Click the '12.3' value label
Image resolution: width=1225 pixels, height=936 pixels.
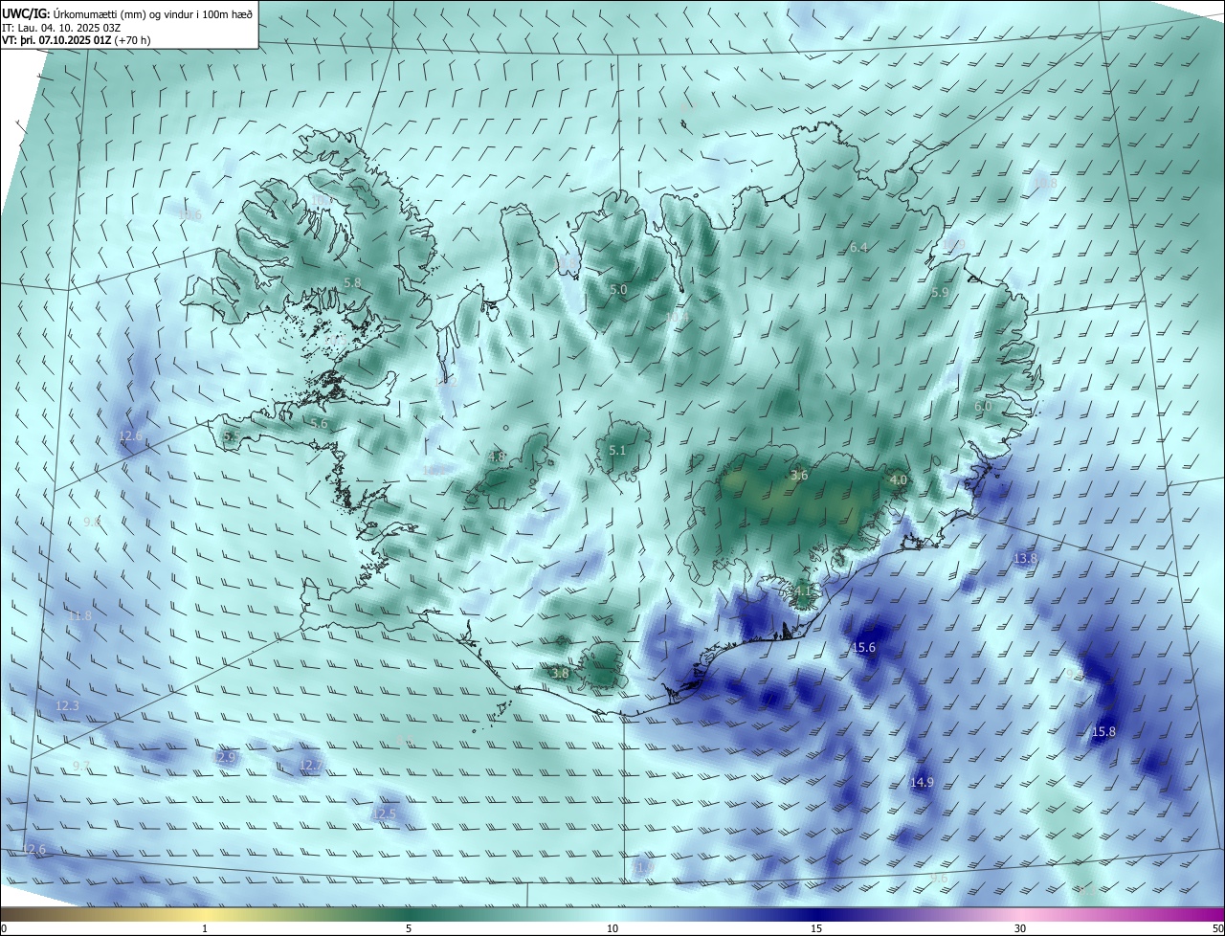click(x=67, y=706)
